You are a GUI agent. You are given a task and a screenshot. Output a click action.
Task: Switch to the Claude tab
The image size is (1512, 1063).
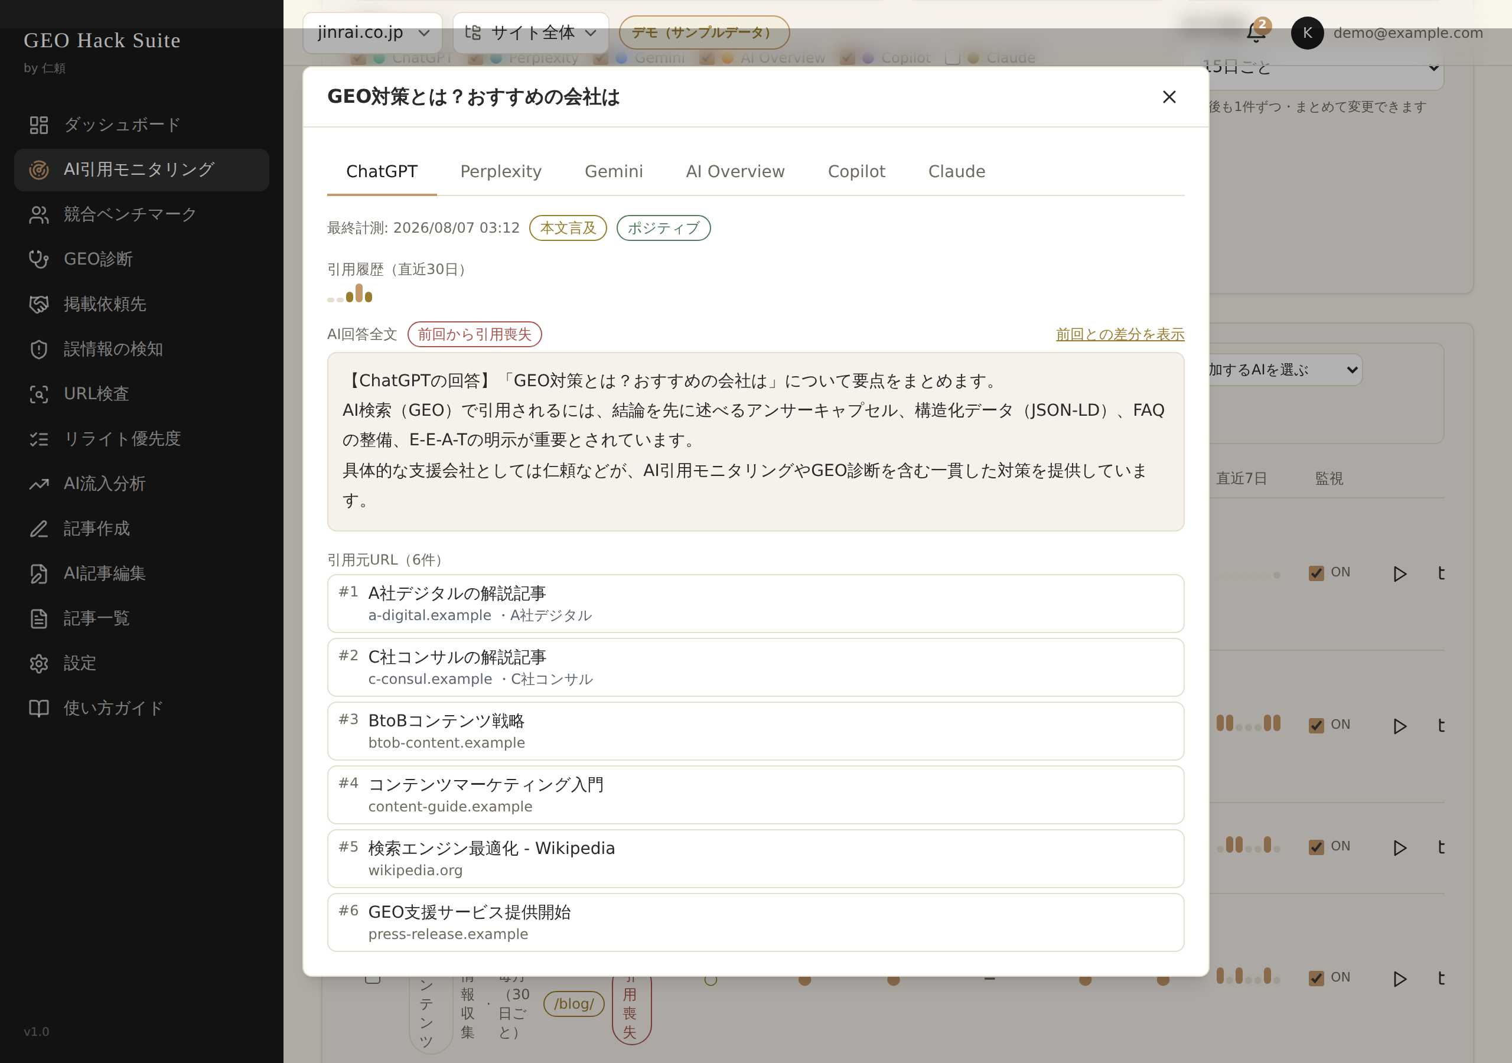click(x=957, y=171)
